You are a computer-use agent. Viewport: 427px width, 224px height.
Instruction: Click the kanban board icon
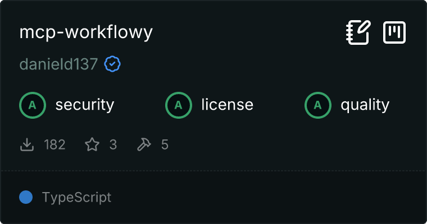[x=394, y=32]
